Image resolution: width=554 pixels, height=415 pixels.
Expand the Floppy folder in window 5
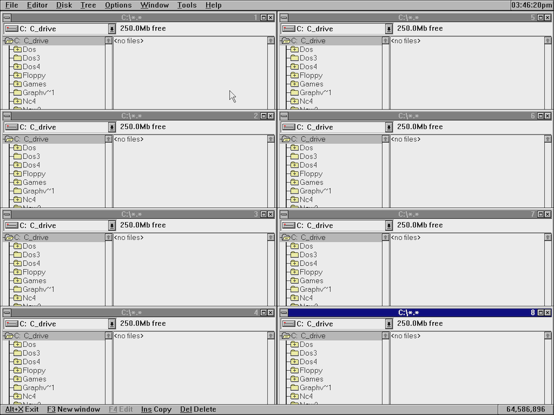[x=294, y=75]
